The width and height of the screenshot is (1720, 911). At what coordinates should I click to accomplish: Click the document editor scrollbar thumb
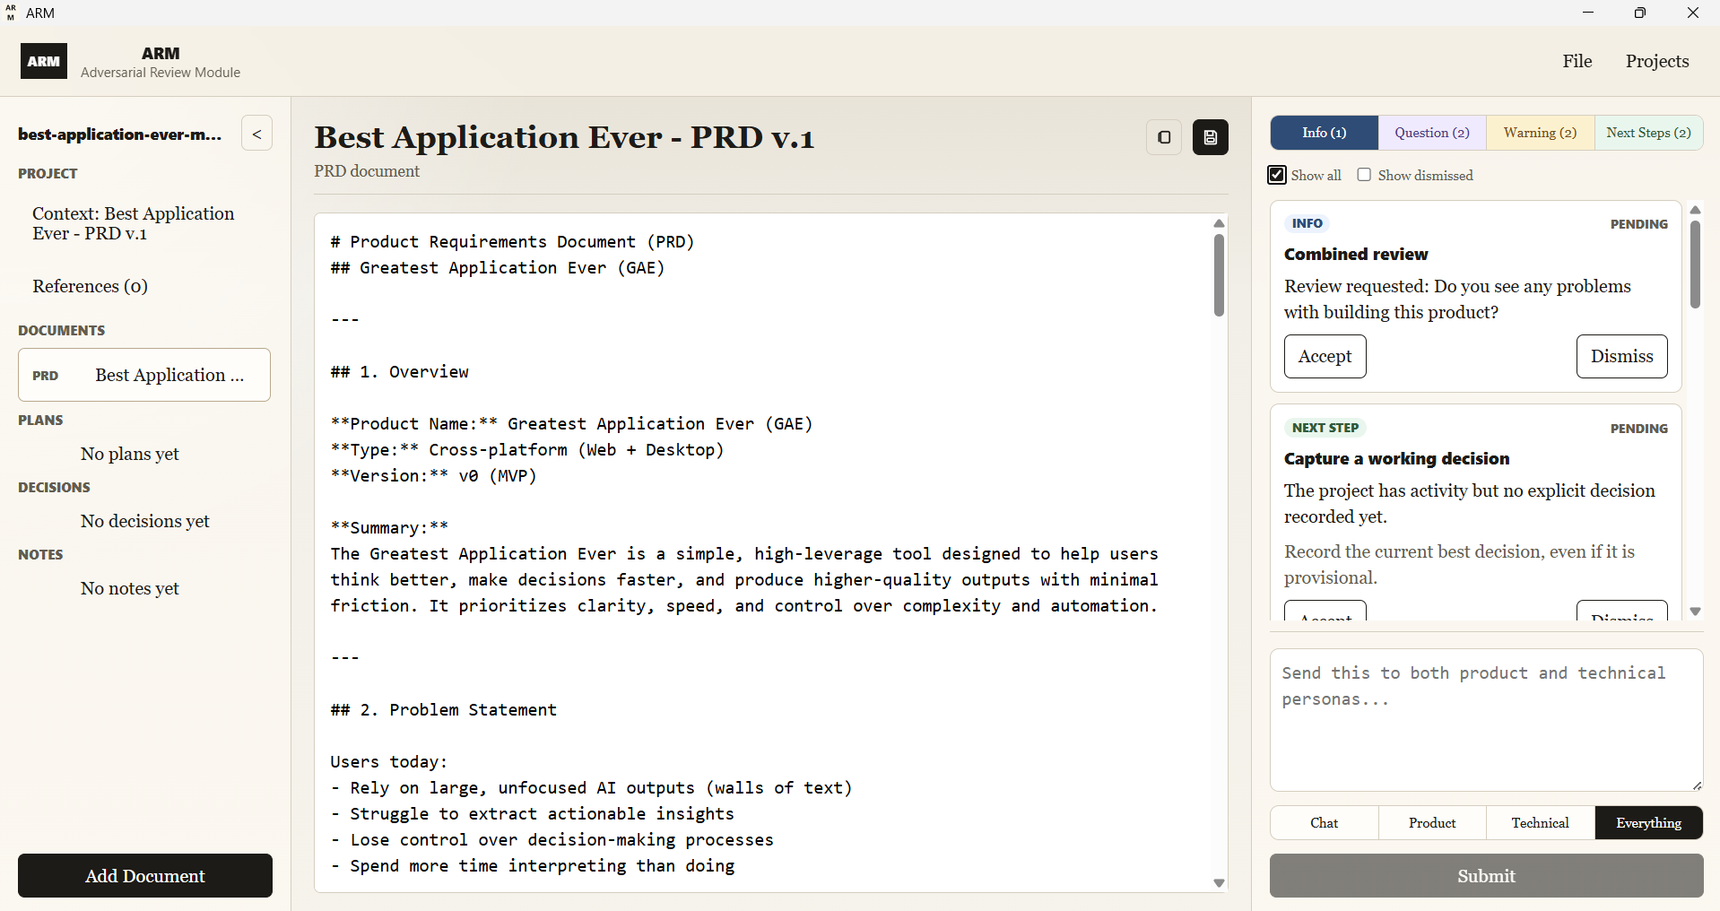pyautogui.click(x=1219, y=275)
